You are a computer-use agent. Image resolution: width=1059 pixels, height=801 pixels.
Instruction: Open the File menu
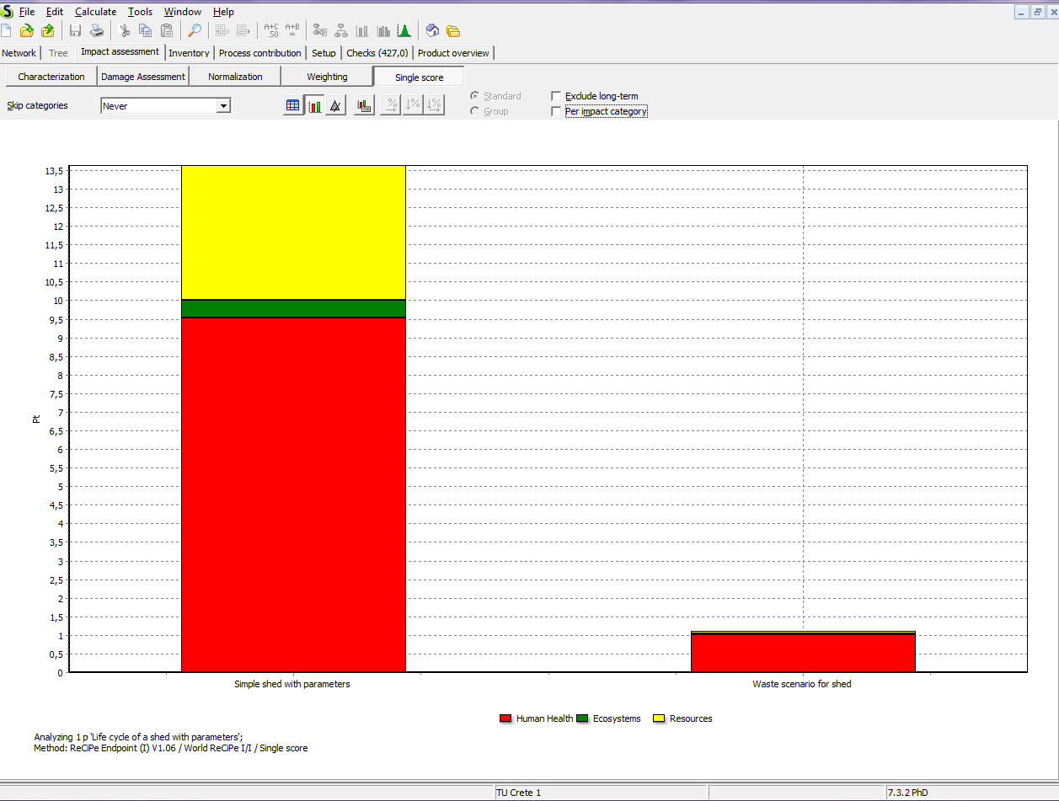[27, 12]
